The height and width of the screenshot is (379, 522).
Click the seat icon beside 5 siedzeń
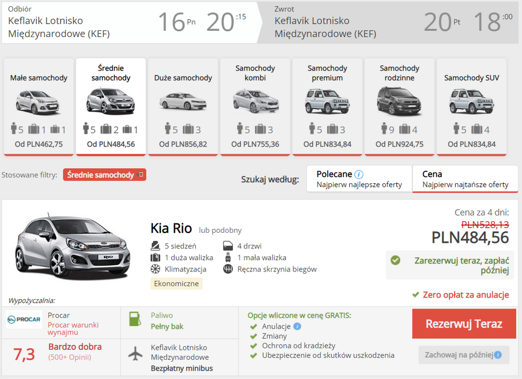[155, 246]
